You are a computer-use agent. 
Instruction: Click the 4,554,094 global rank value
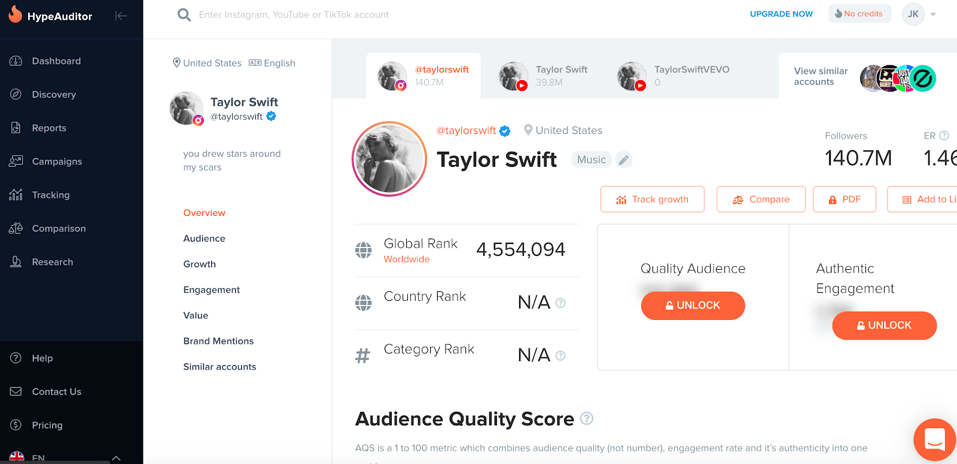[x=520, y=249]
